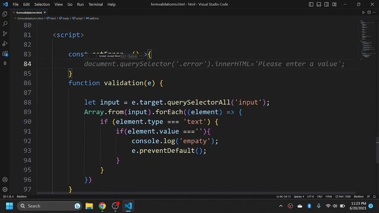Viewport: 379px width, 213px height.
Task: Toggle the secondary side bar layout
Action: [326, 4]
